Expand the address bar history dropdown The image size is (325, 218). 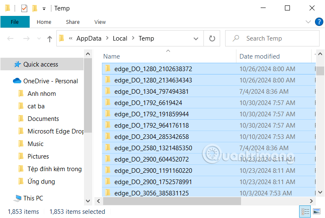(x=196, y=38)
